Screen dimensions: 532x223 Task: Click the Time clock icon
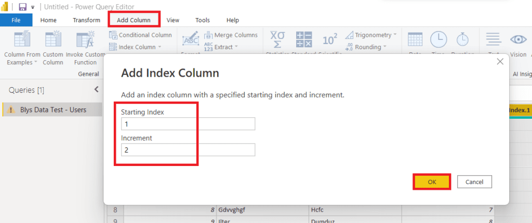438,39
